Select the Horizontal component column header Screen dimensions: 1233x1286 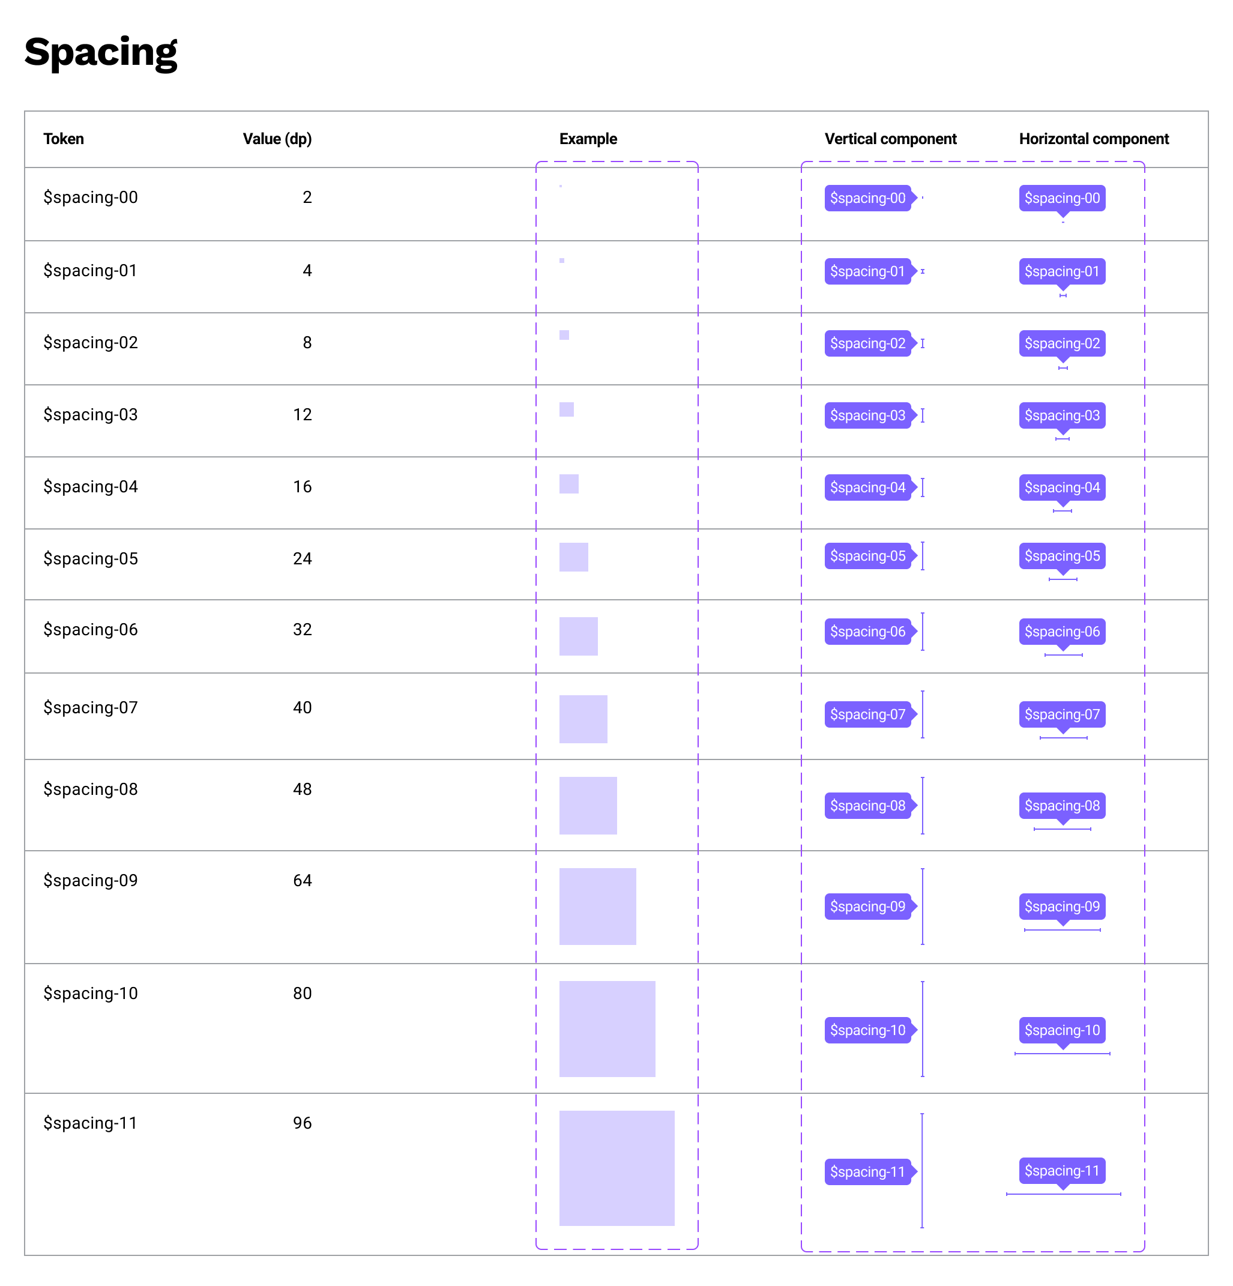tap(1093, 139)
